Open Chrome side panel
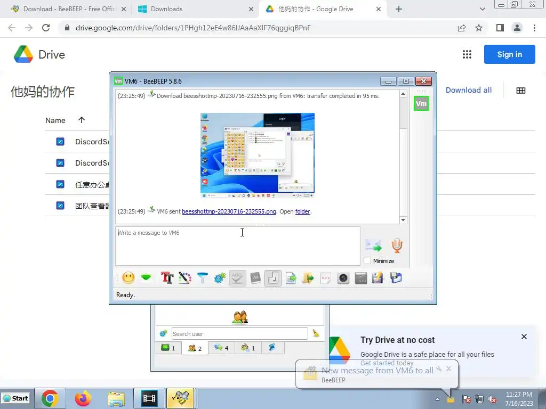Image resolution: width=546 pixels, height=409 pixels. [500, 28]
